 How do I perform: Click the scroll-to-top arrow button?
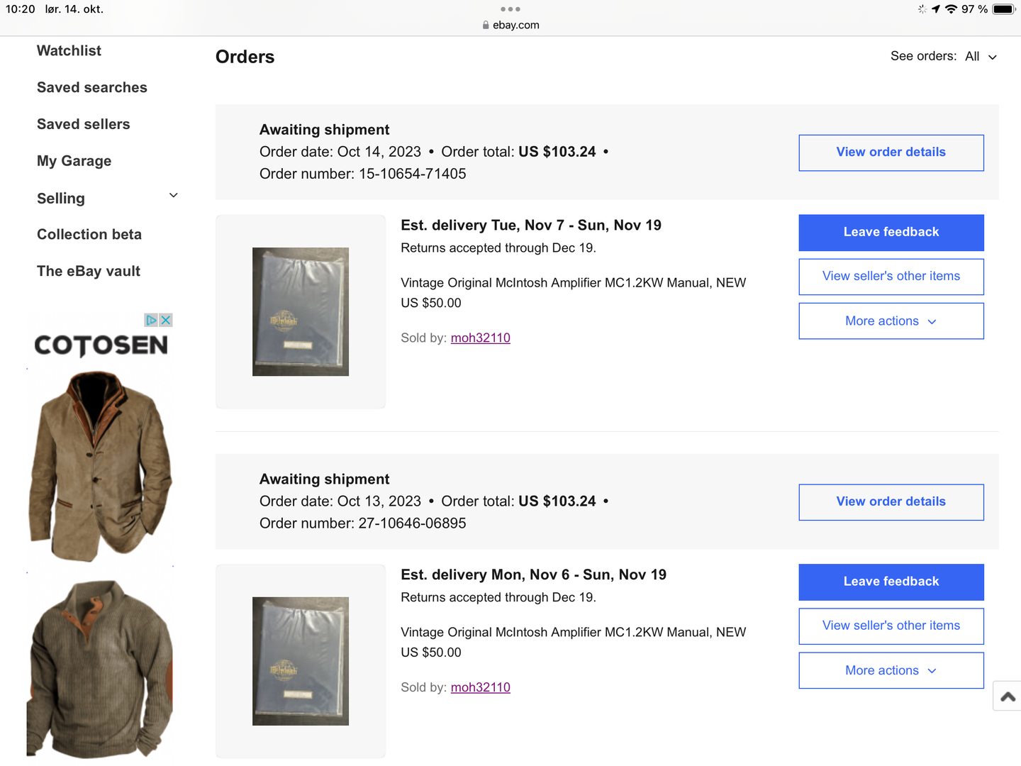(x=1008, y=697)
